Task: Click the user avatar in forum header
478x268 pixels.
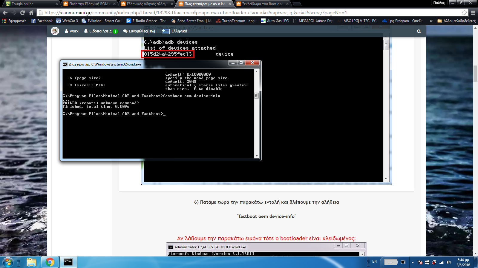Action: [x=55, y=31]
